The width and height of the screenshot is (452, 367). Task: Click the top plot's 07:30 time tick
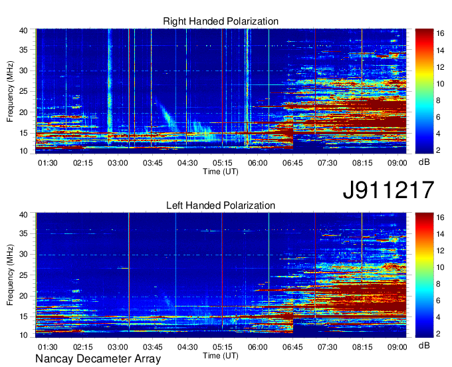[x=328, y=163]
